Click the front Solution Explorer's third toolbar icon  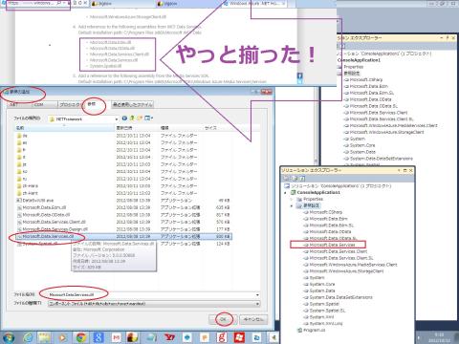[302, 179]
